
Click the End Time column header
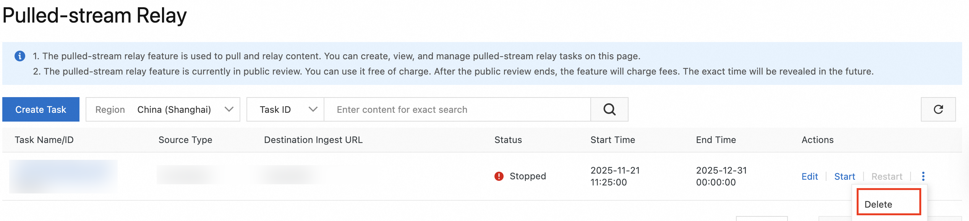click(716, 140)
